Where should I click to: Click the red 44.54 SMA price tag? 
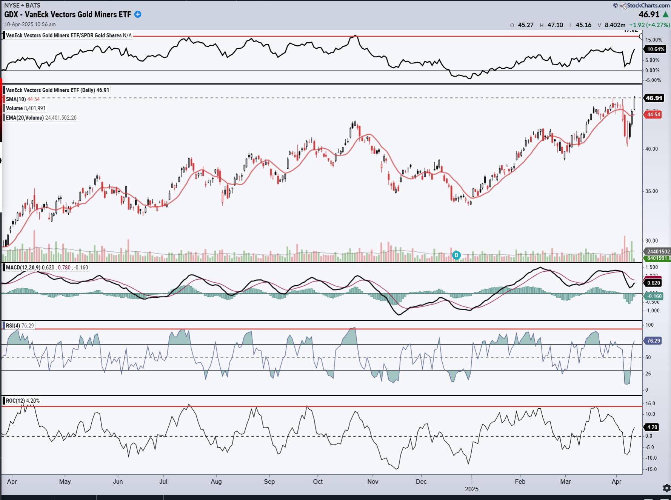click(x=654, y=114)
